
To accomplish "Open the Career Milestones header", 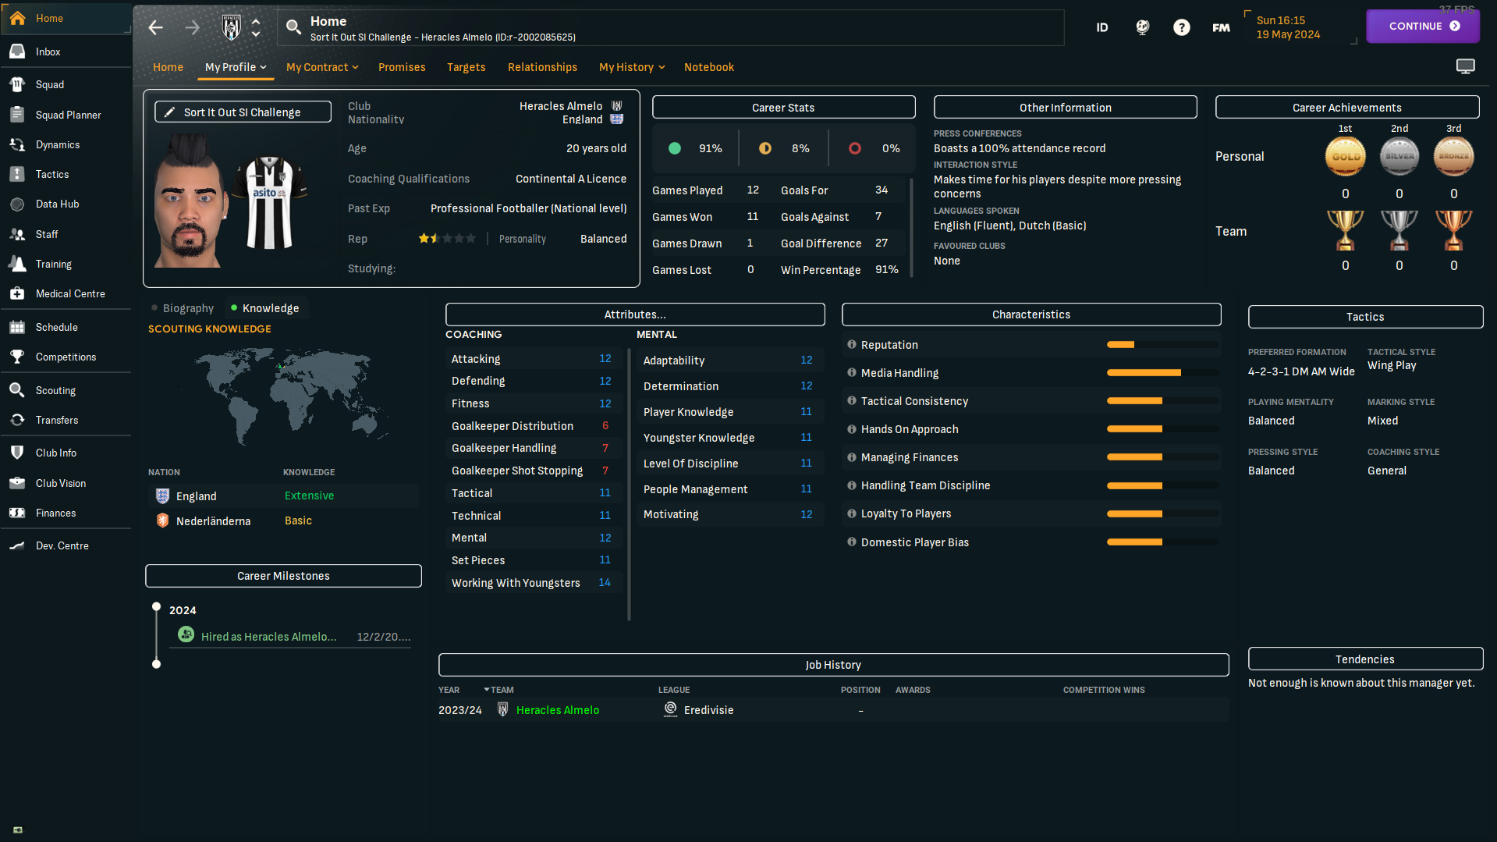I will tap(283, 576).
